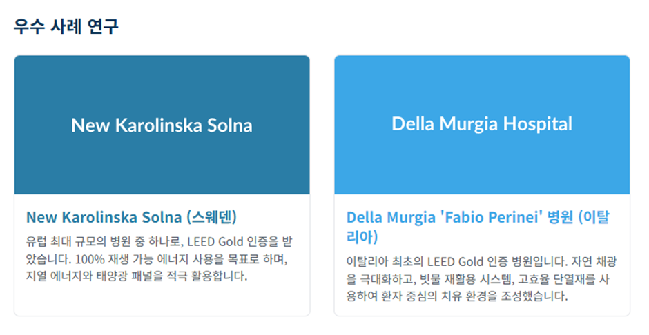649x335 pixels.
Task: Open the dark blue New Karolinska Solna banner
Action: (x=162, y=125)
